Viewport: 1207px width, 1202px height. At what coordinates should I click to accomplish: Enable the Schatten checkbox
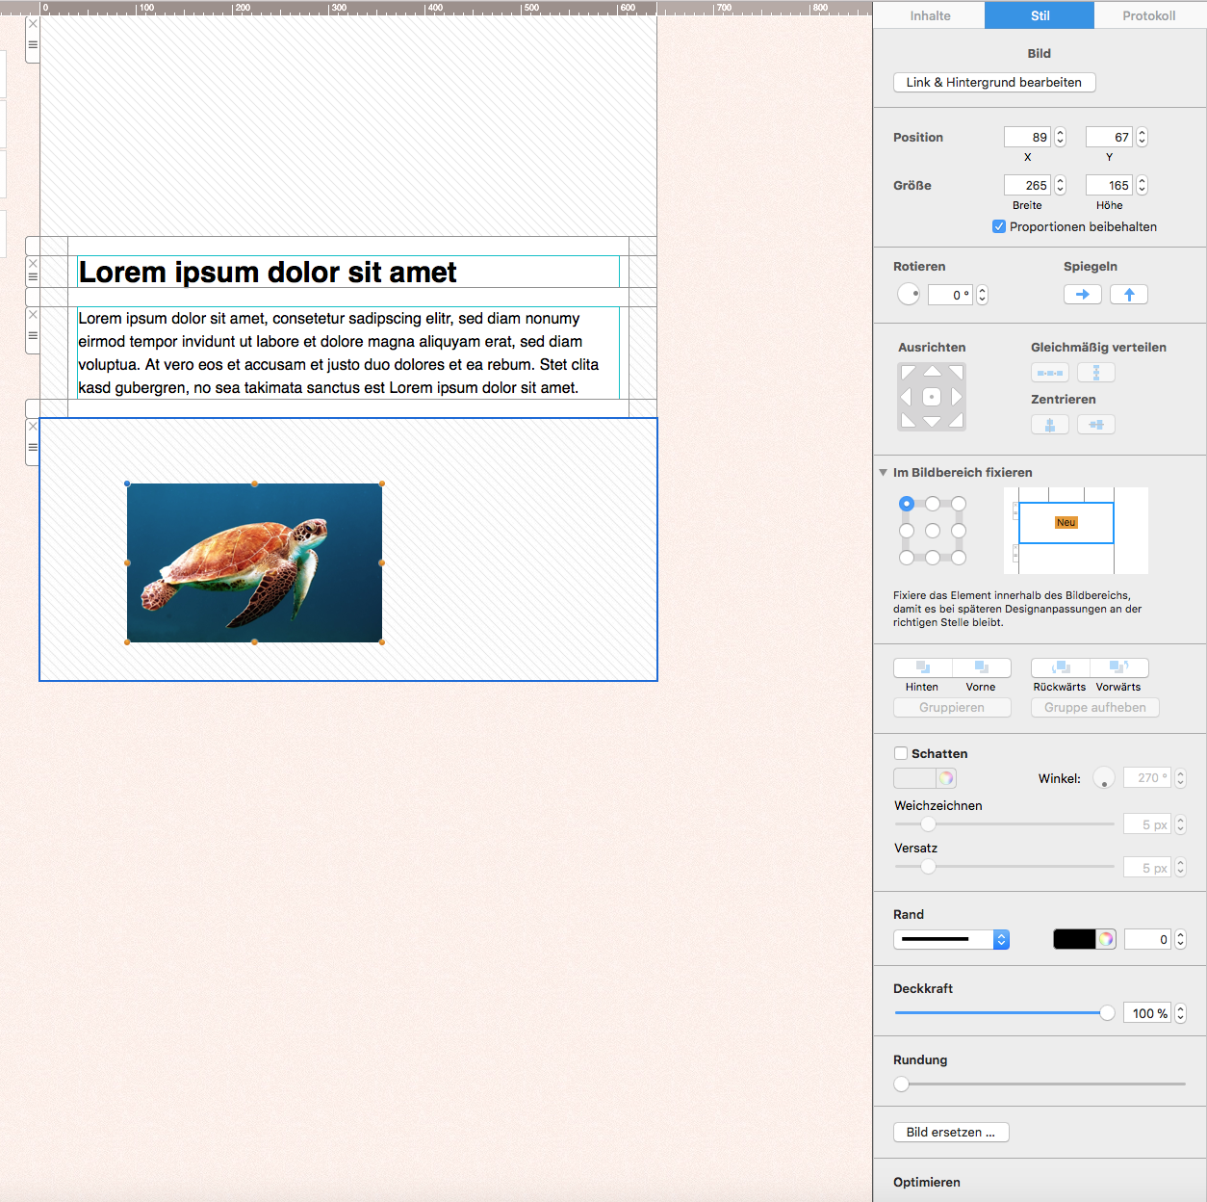click(x=901, y=753)
